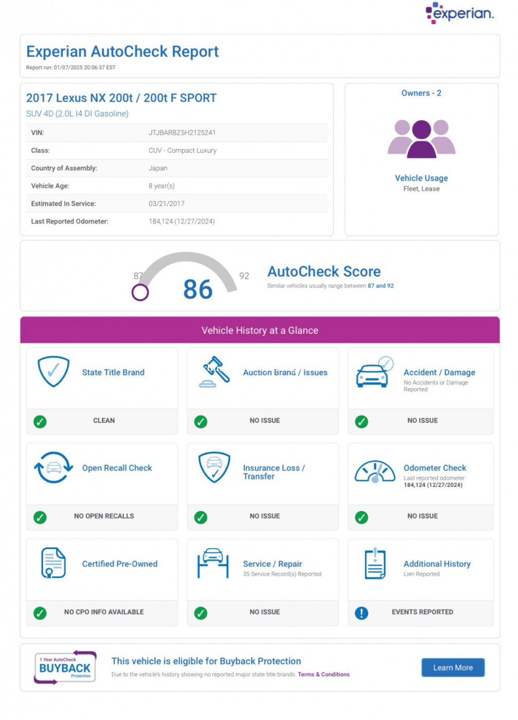Click the Country of Assembly value Japan
Viewport: 518px width, 720px height.
(x=158, y=168)
